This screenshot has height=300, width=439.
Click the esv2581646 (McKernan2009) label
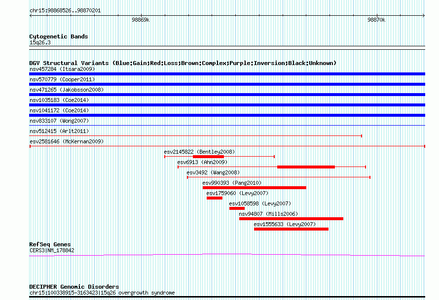(67, 141)
